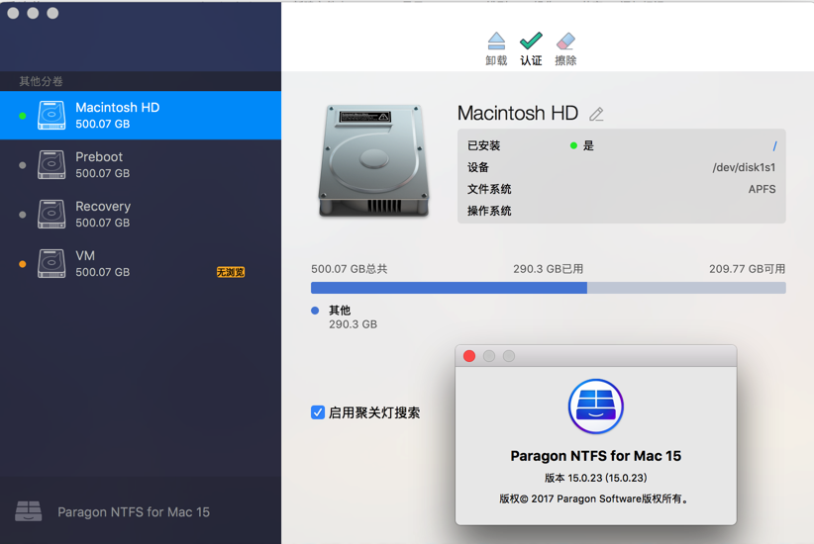Select the Recovery volume drive icon
Viewport: 814px width, 544px height.
point(51,215)
